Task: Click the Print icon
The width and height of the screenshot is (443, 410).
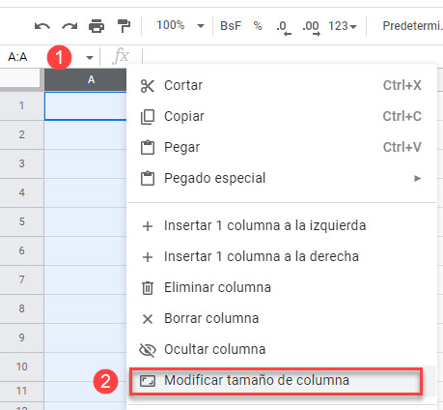Action: [97, 26]
